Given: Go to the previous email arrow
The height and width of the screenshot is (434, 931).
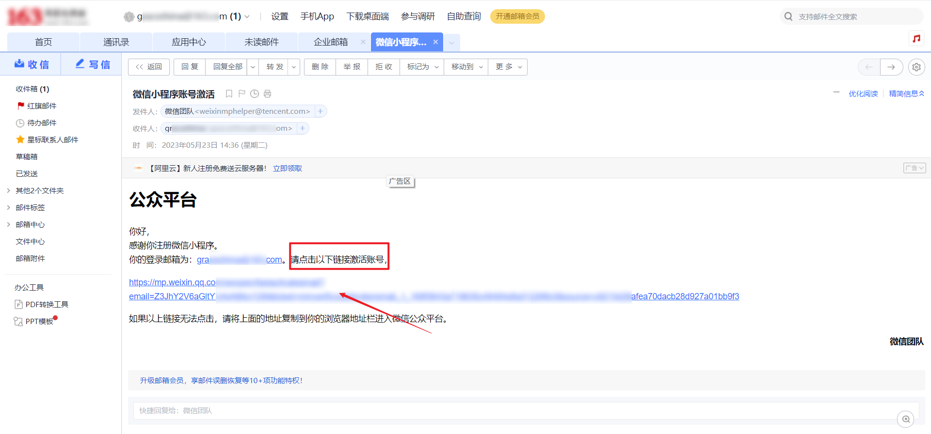Looking at the screenshot, I should 869,67.
